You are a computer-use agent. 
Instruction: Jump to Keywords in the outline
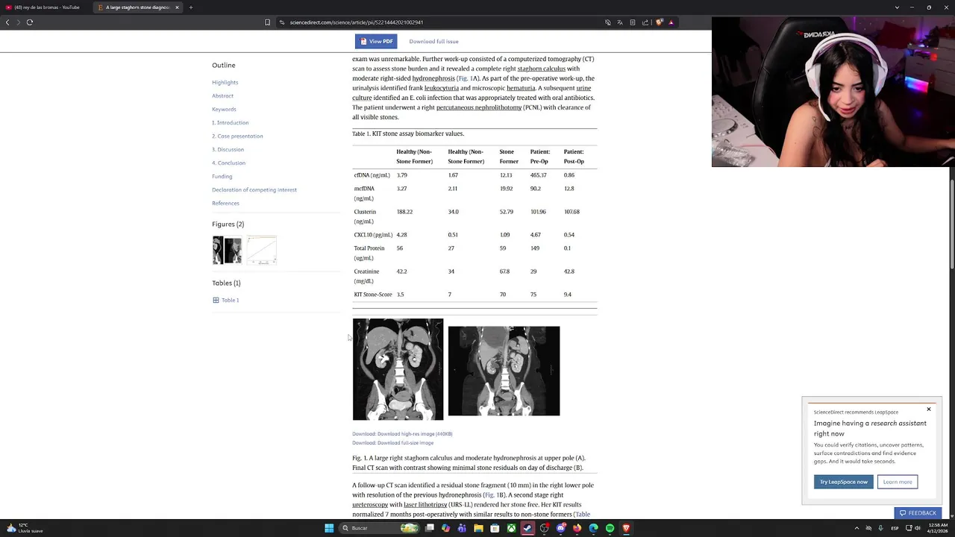[x=224, y=110]
